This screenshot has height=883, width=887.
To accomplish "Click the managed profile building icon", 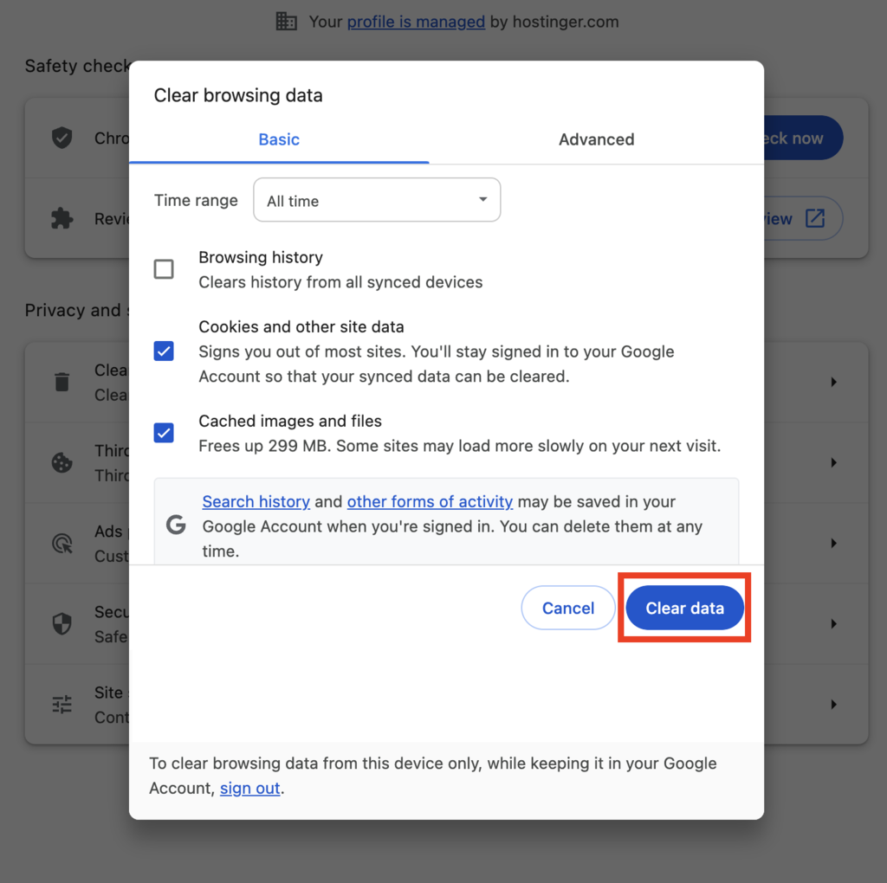I will point(287,22).
